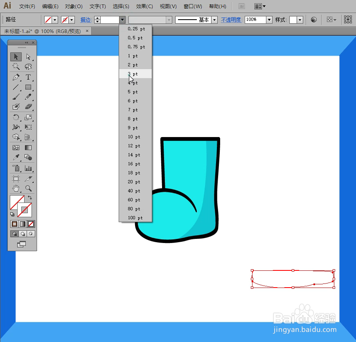Select the Type tool
356x342 pixels.
tap(28, 77)
